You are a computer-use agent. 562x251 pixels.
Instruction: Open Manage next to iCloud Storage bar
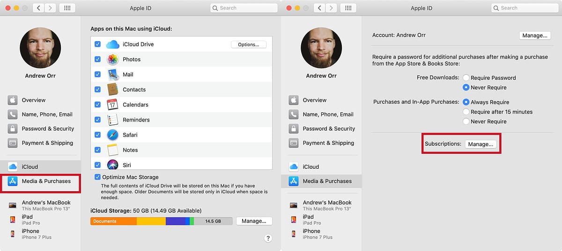(254, 221)
